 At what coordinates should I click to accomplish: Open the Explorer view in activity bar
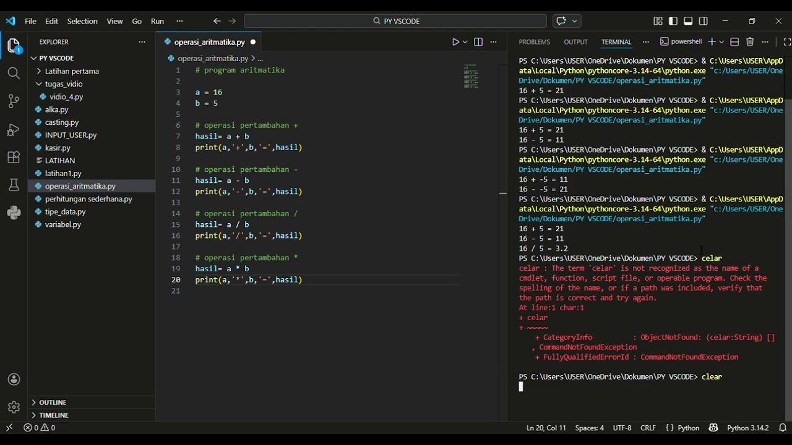pyautogui.click(x=14, y=46)
